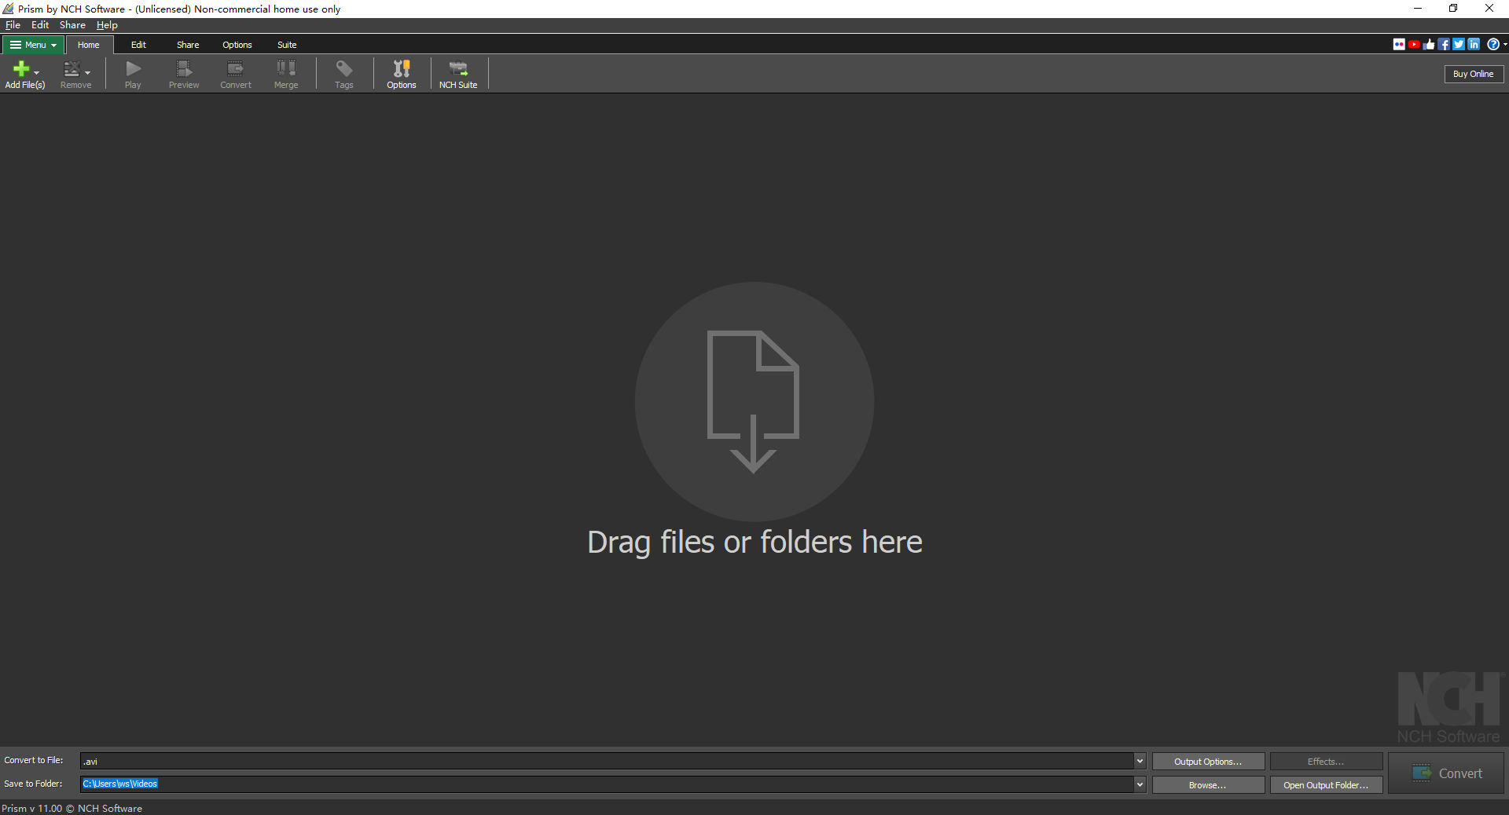The height and width of the screenshot is (815, 1509).
Task: Open the Convert to File format dropdown arrow
Action: 1140,761
